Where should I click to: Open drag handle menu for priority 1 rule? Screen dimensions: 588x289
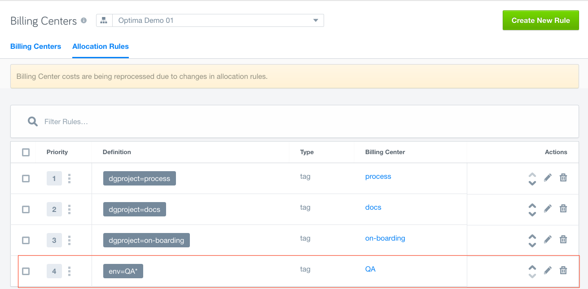[69, 179]
